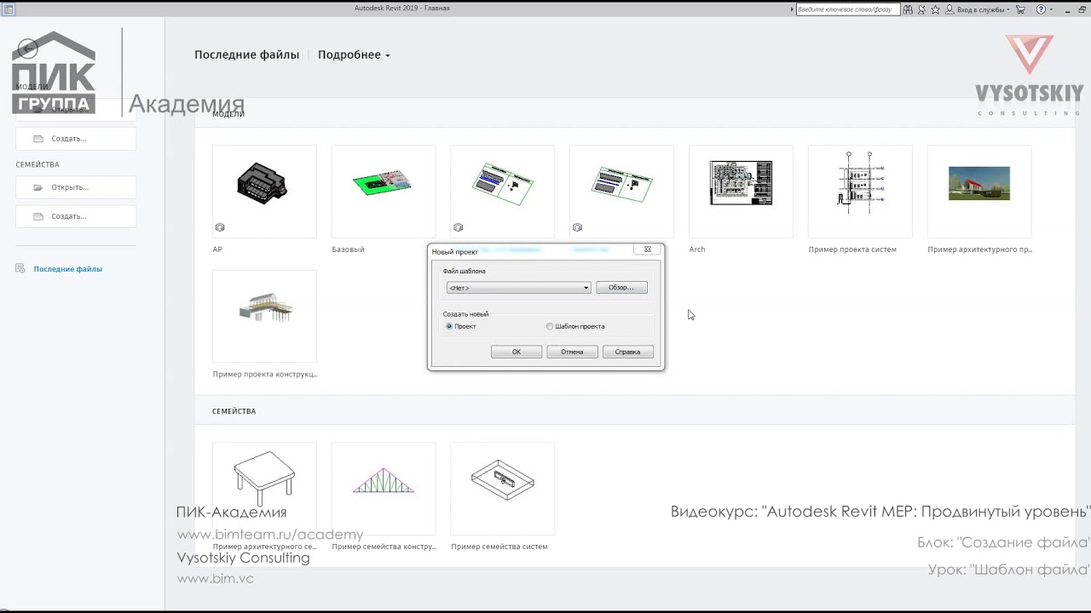Viewport: 1091px width, 613px height.
Task: Click the Help question mark icon
Action: coord(1041,9)
